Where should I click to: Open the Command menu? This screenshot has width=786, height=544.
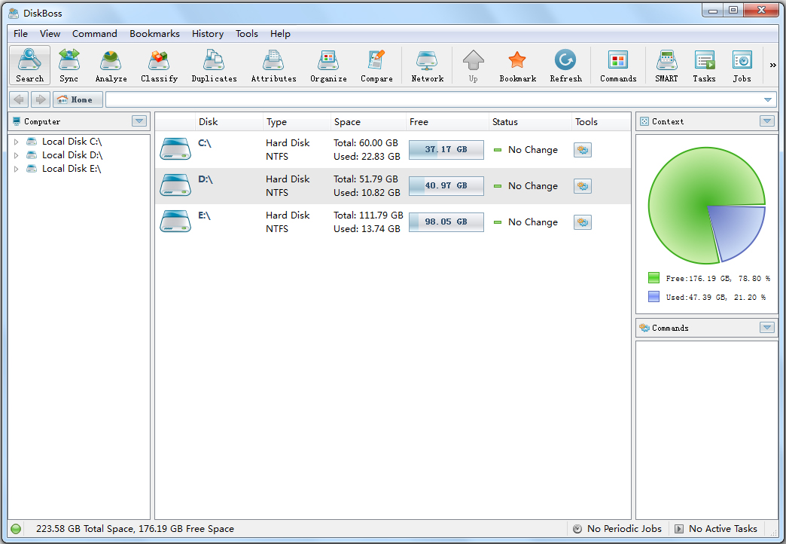(x=95, y=34)
